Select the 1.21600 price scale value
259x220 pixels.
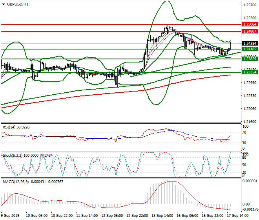(250, 121)
